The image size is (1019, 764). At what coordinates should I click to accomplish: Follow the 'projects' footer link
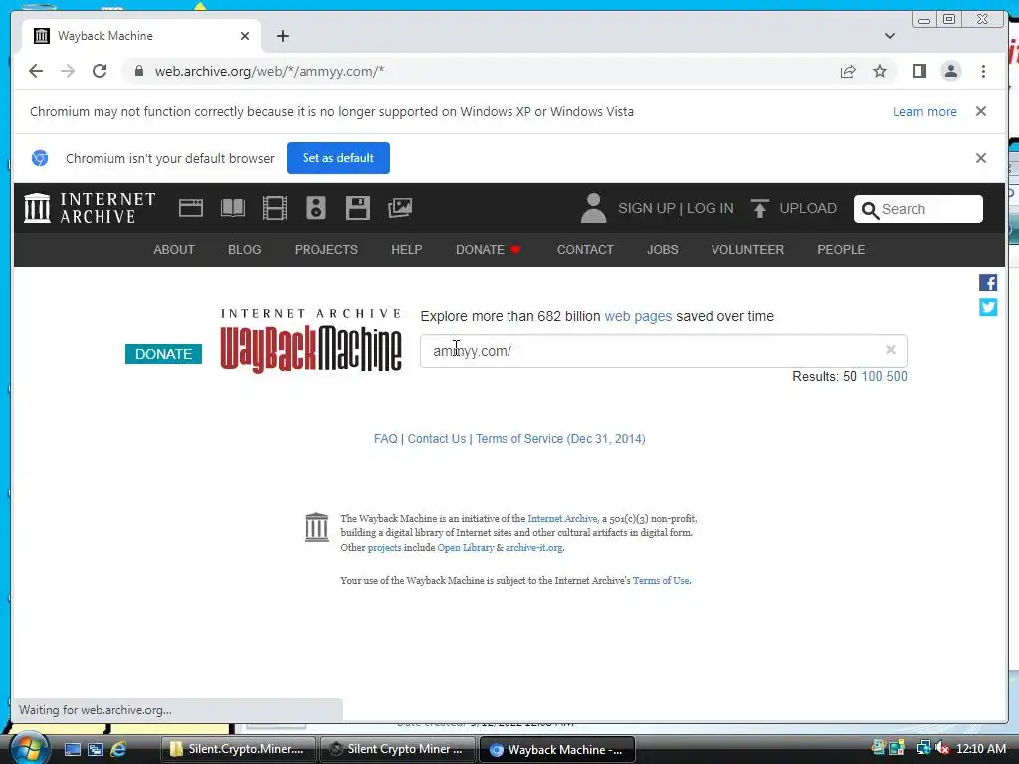click(x=385, y=548)
